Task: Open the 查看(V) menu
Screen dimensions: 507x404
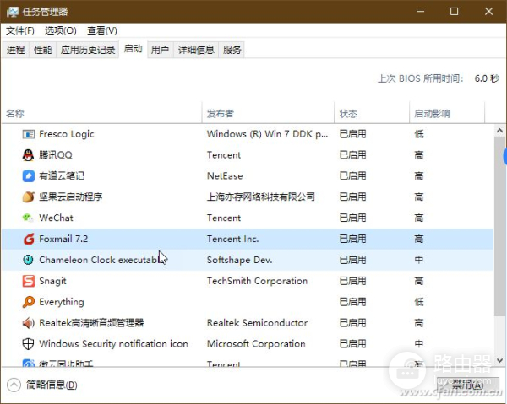Action: pos(102,30)
